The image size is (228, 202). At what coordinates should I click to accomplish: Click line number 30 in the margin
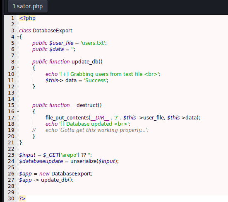pyautogui.click(x=11, y=199)
